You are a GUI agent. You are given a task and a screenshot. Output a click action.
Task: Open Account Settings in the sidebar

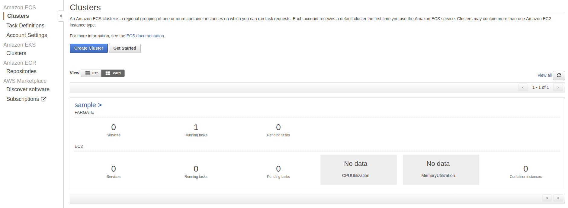[x=27, y=35]
